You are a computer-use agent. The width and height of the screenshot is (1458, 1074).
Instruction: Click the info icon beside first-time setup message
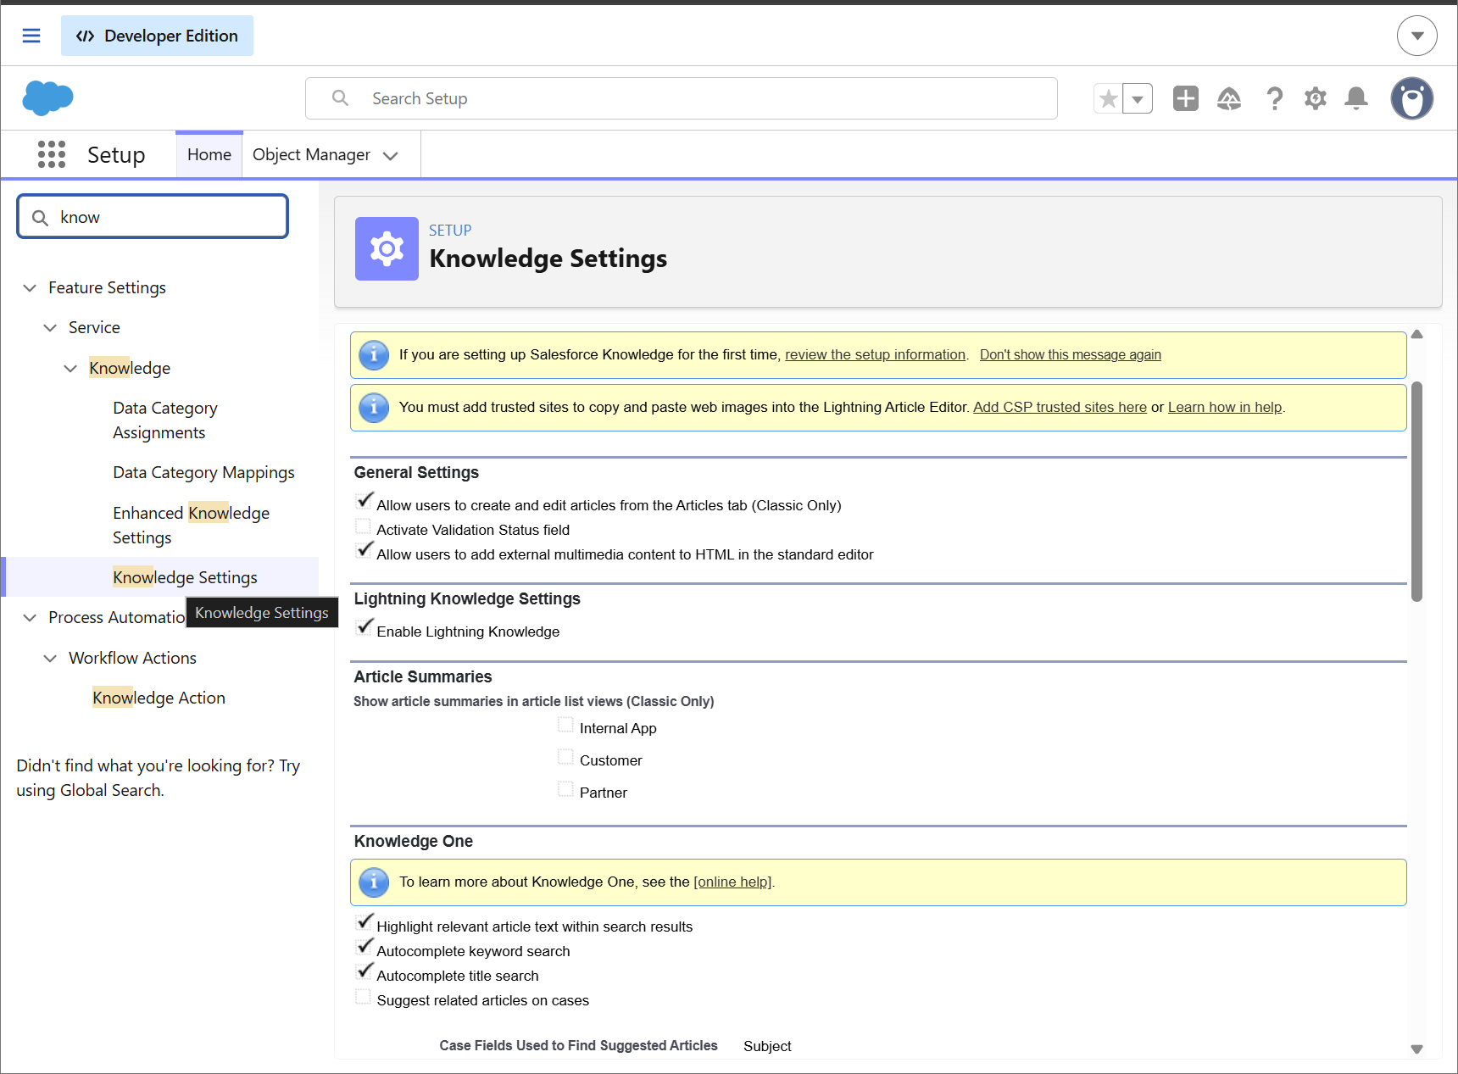coord(374,355)
